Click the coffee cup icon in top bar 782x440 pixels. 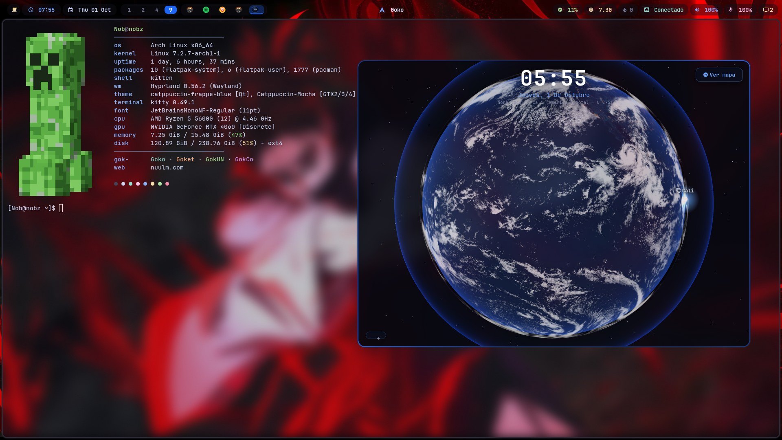click(15, 10)
